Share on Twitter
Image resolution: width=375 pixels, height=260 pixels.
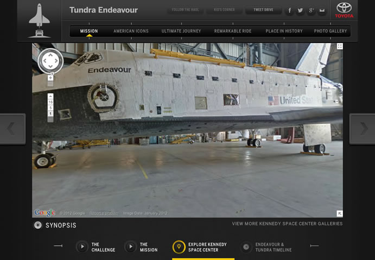pos(300,10)
